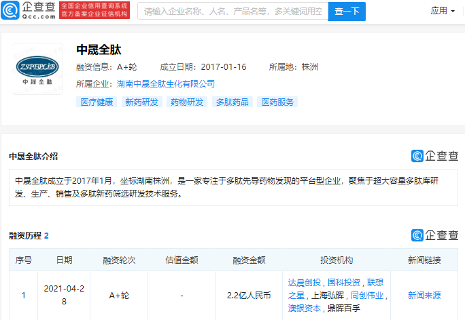
Task: Open the 新闻来源 news link
Action: [x=424, y=295]
